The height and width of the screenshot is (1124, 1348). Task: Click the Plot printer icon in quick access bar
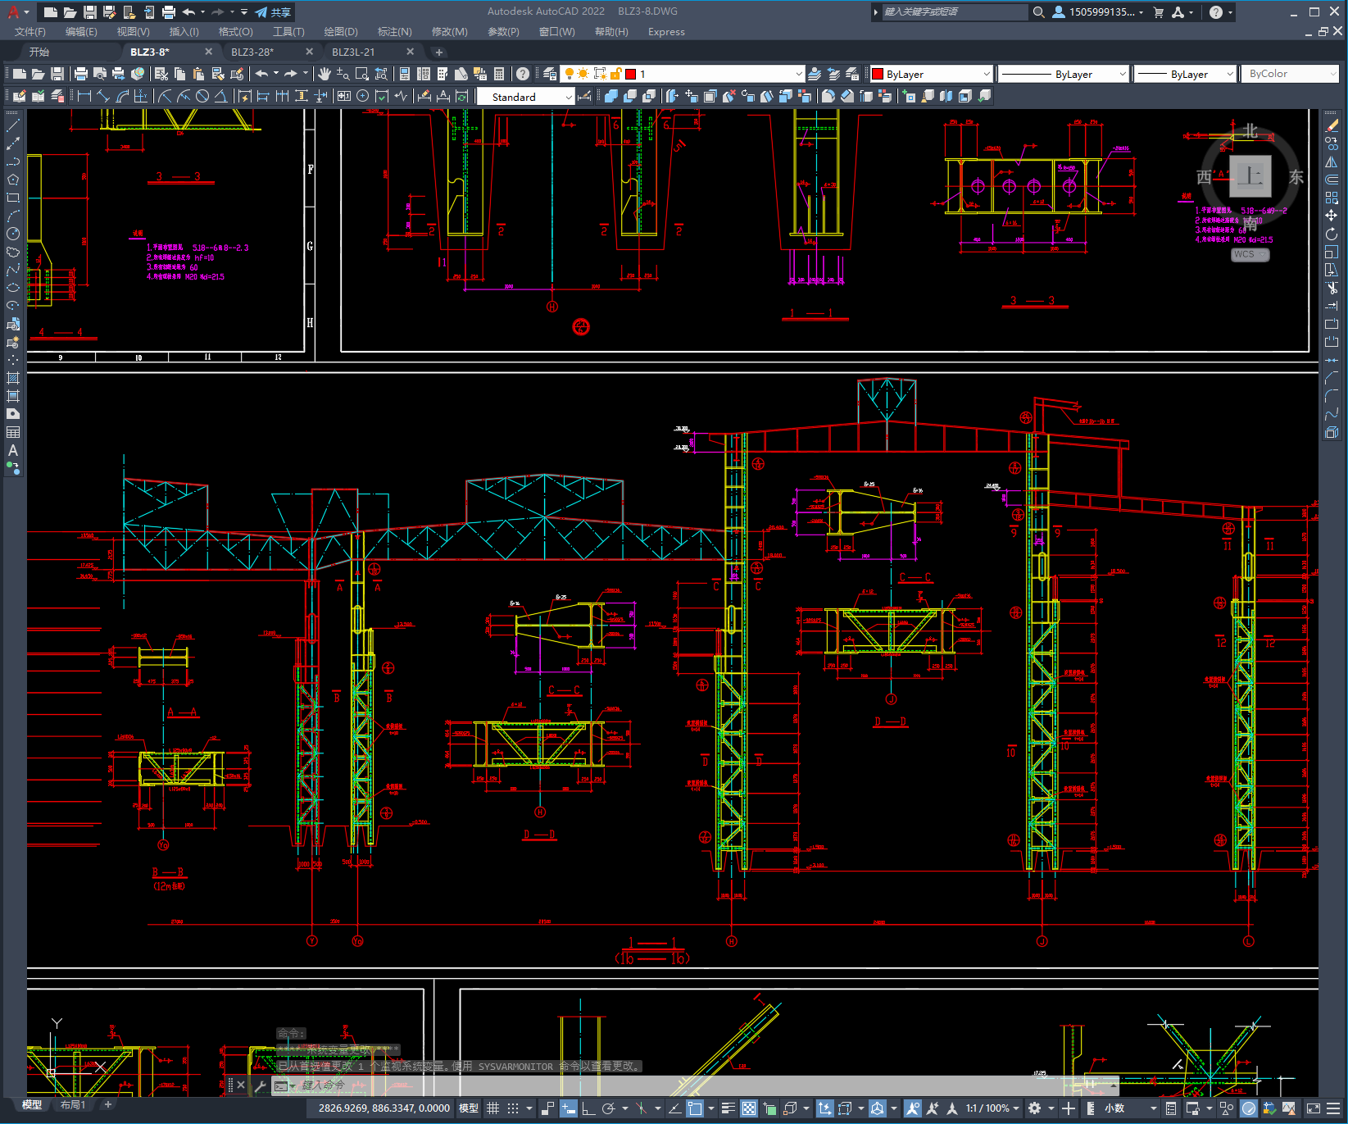coord(169,12)
